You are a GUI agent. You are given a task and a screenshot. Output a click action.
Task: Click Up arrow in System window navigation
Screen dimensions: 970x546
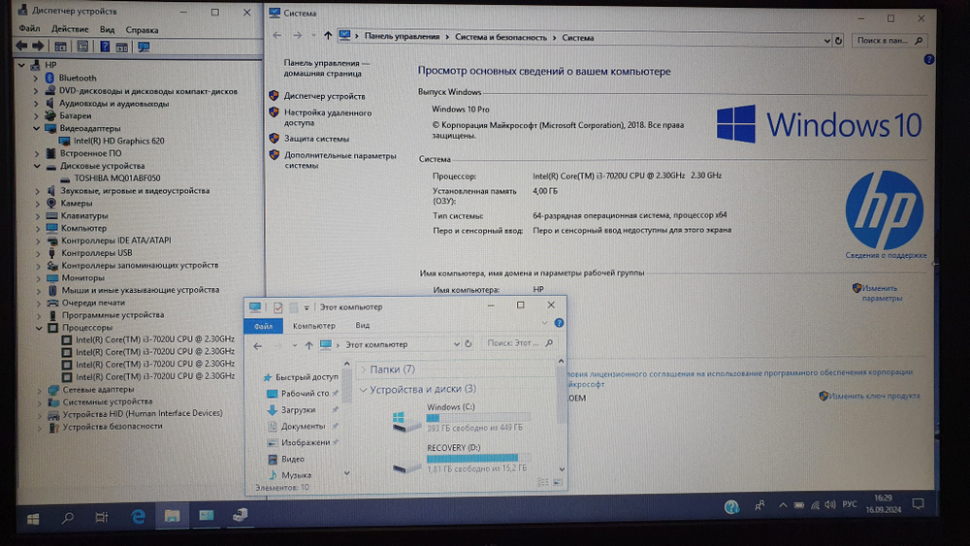327,35
